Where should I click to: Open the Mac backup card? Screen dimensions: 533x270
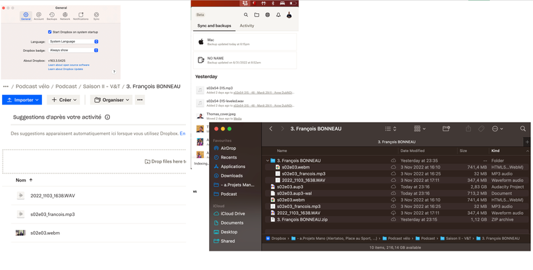tap(245, 42)
